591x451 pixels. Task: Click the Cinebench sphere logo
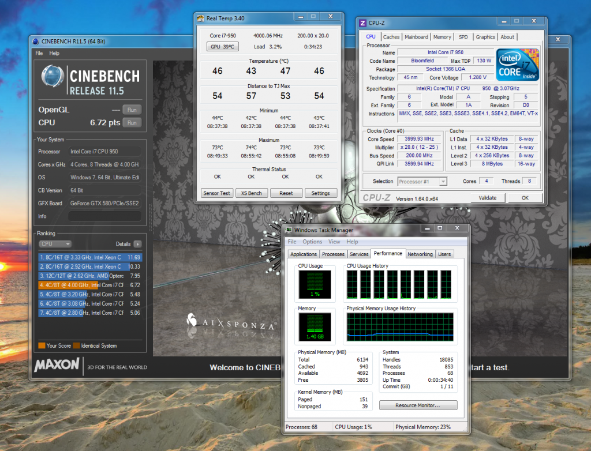coord(53,76)
